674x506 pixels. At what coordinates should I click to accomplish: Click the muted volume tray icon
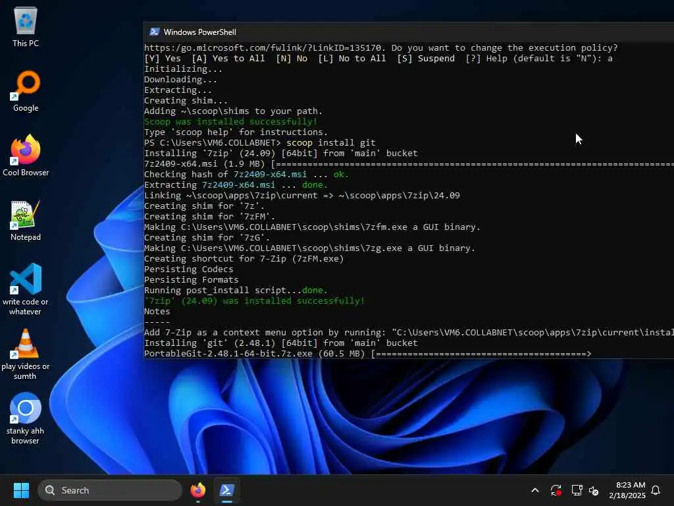tap(594, 490)
